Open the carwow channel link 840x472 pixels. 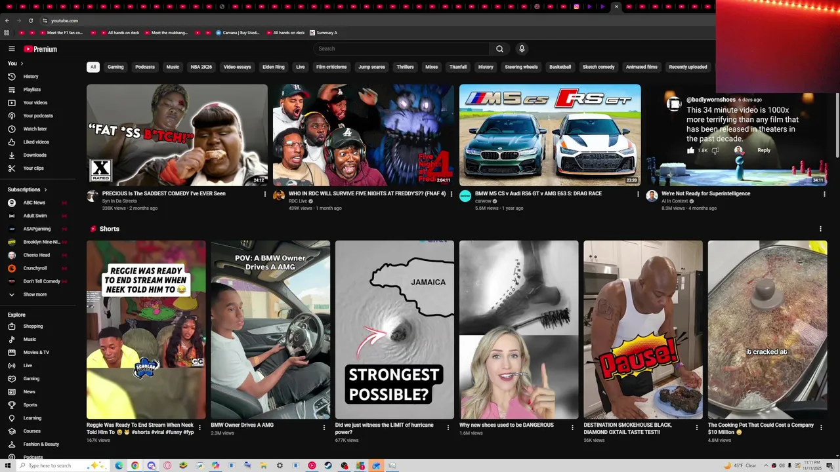point(483,201)
